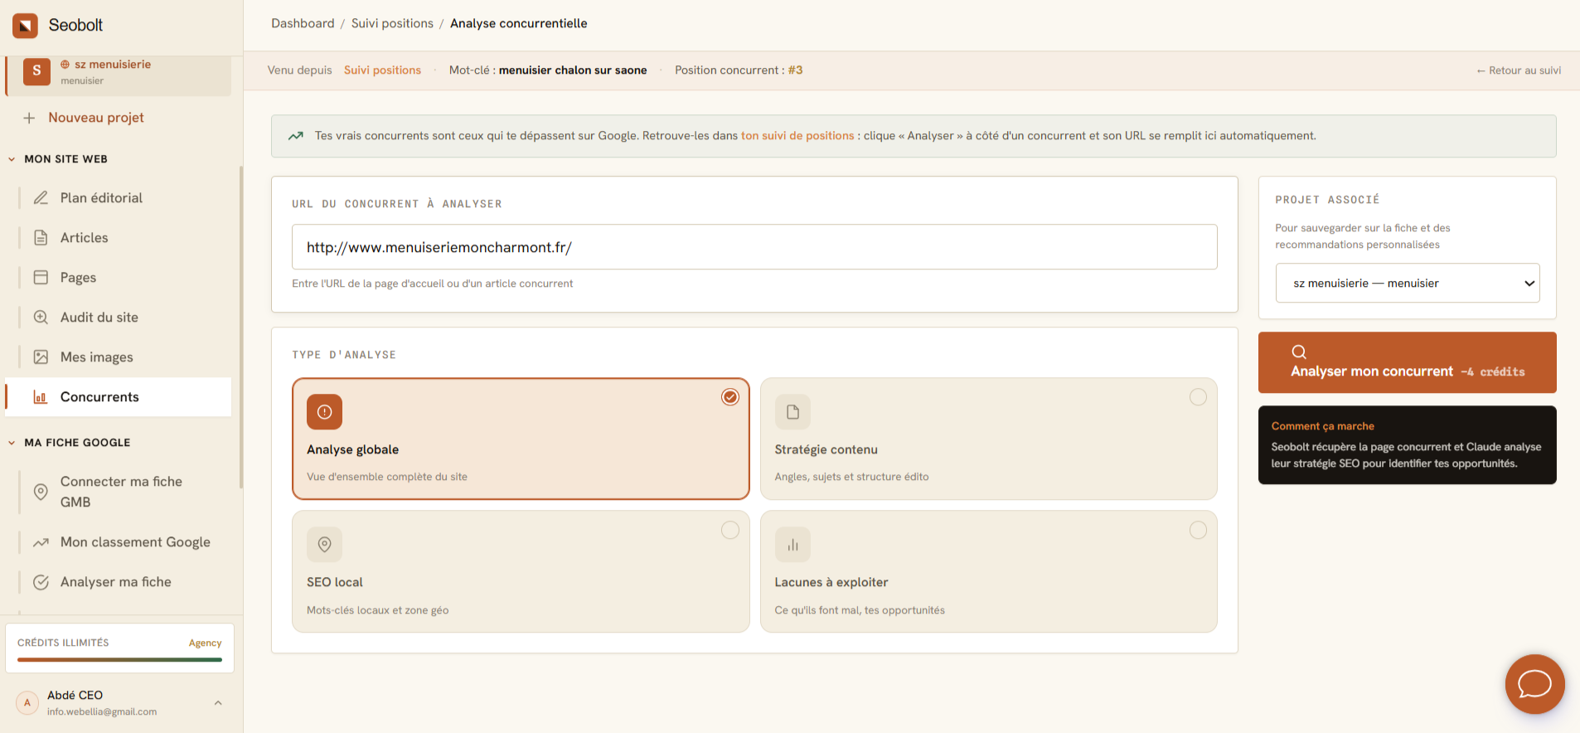This screenshot has height=733, width=1580.
Task: Click the Pages layout icon
Action: pyautogui.click(x=41, y=278)
